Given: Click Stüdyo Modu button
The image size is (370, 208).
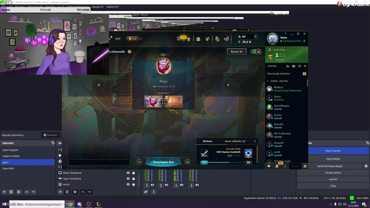Looking at the screenshot, I should point(333,173).
